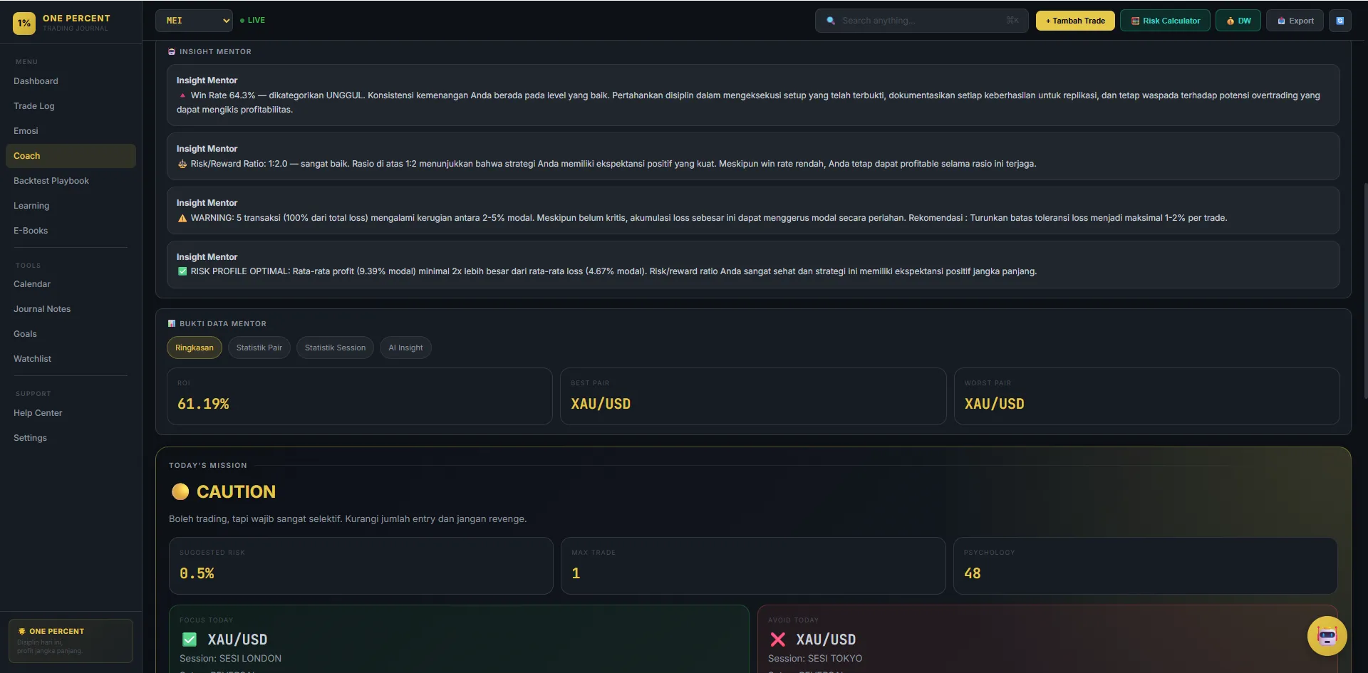Click the LIVE status indicator
The height and width of the screenshot is (673, 1368).
tap(252, 21)
